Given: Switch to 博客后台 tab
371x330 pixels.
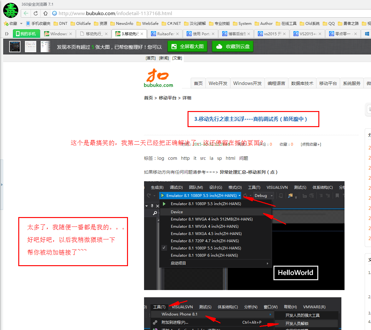Looking at the screenshot, I should point(236,34).
